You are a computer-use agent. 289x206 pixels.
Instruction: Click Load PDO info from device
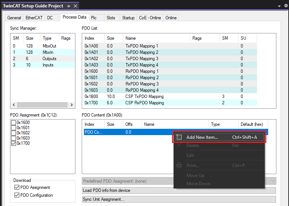tap(179, 190)
